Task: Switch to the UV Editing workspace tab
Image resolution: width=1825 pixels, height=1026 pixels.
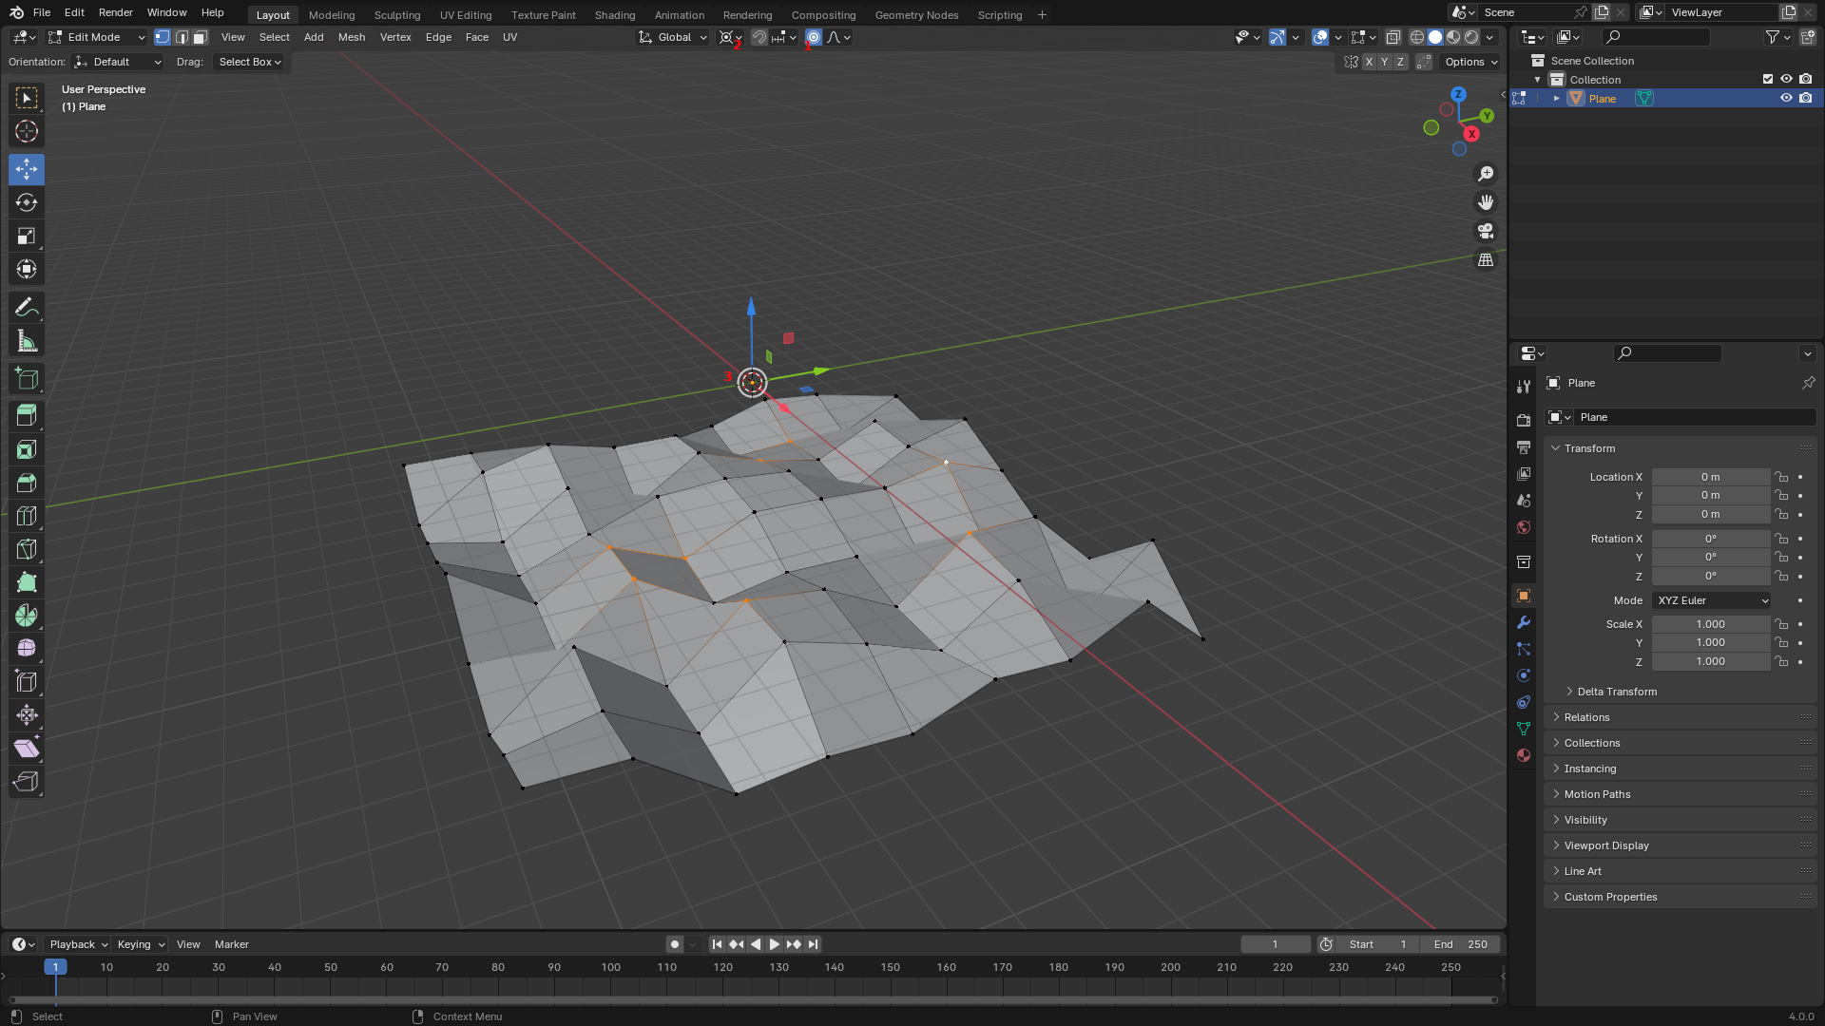Action: [x=466, y=15]
